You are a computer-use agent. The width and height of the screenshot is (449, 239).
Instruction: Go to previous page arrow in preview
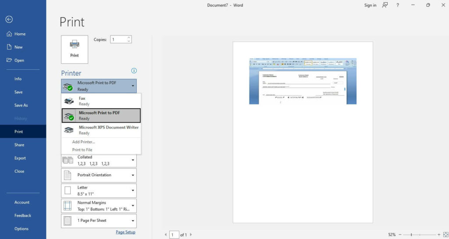pos(165,235)
